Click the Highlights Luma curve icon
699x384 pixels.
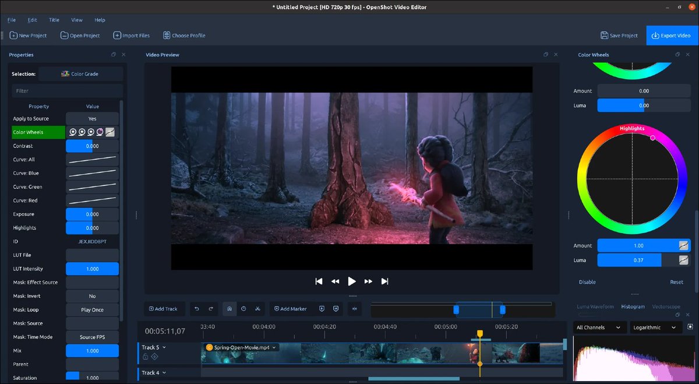684,260
